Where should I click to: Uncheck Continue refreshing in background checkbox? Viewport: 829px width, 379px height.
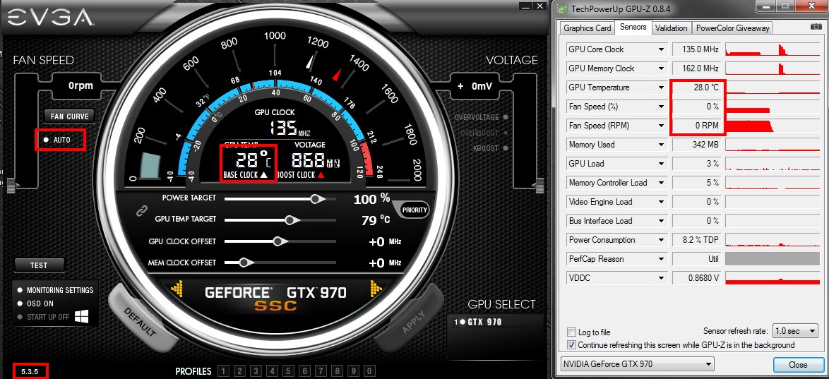(571, 344)
